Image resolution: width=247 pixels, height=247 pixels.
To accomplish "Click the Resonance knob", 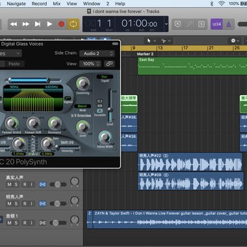I will point(55,123).
